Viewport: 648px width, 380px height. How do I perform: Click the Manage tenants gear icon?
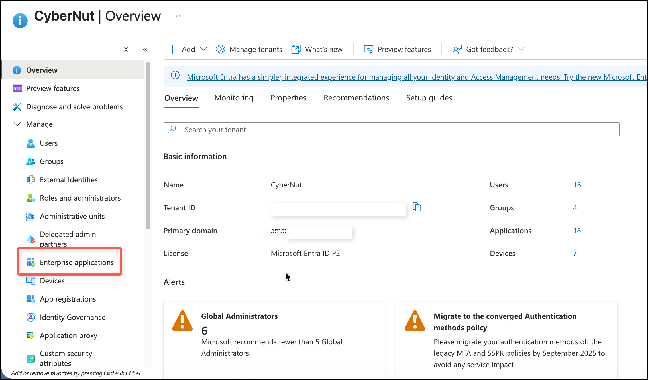click(220, 49)
